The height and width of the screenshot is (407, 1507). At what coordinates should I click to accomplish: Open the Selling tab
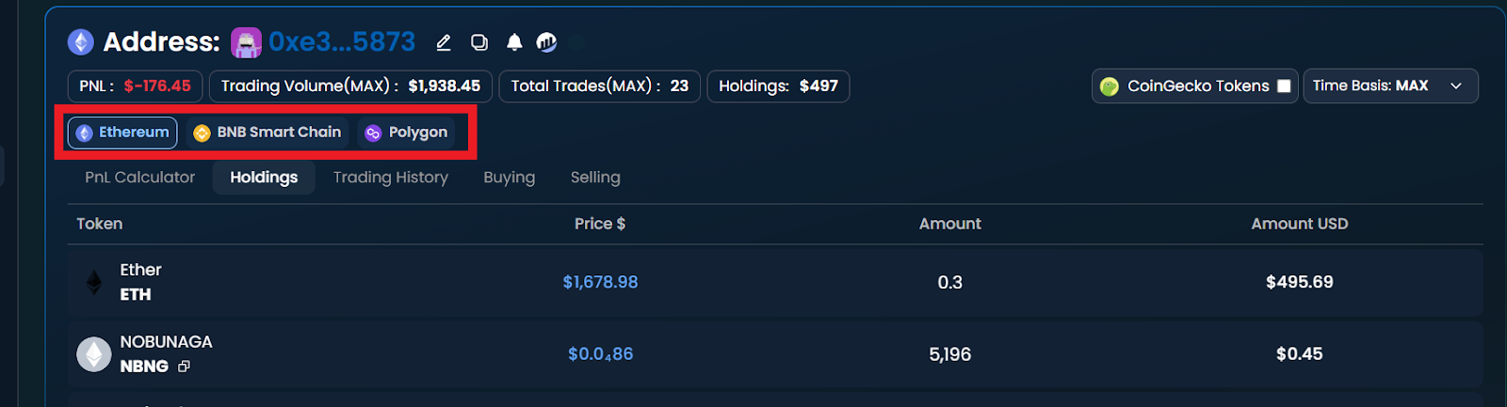595,178
